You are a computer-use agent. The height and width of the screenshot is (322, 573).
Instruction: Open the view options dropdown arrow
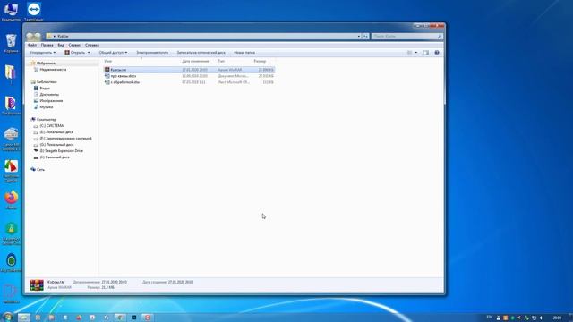tap(415, 53)
